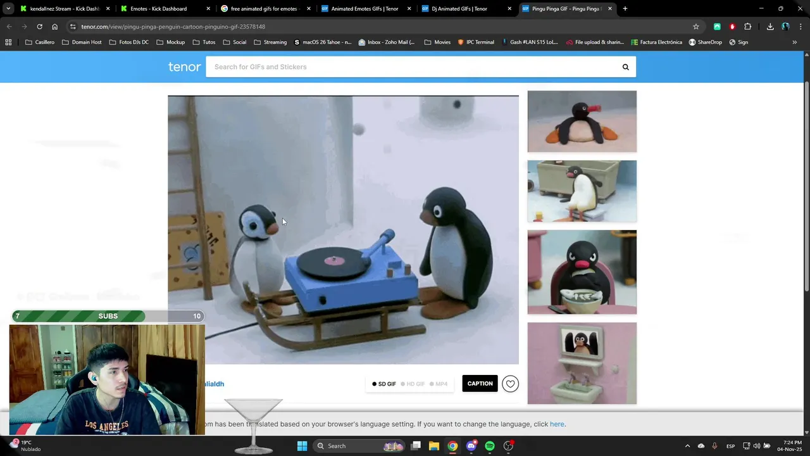This screenshot has height=456, width=810.
Task: Open the Windows Start menu
Action: point(302,446)
